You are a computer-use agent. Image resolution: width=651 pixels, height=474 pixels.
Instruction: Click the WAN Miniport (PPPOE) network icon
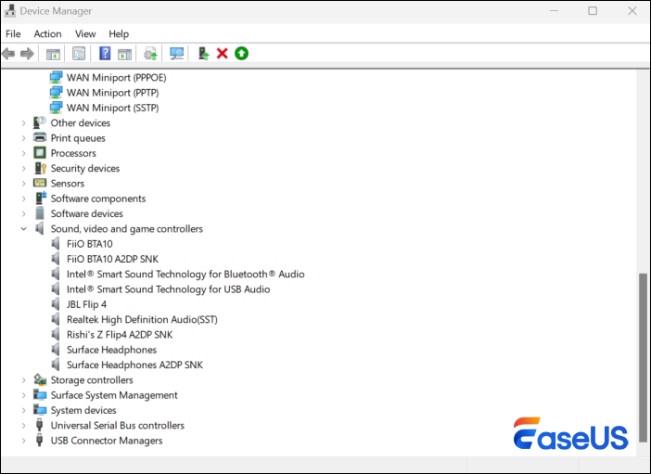pyautogui.click(x=56, y=77)
